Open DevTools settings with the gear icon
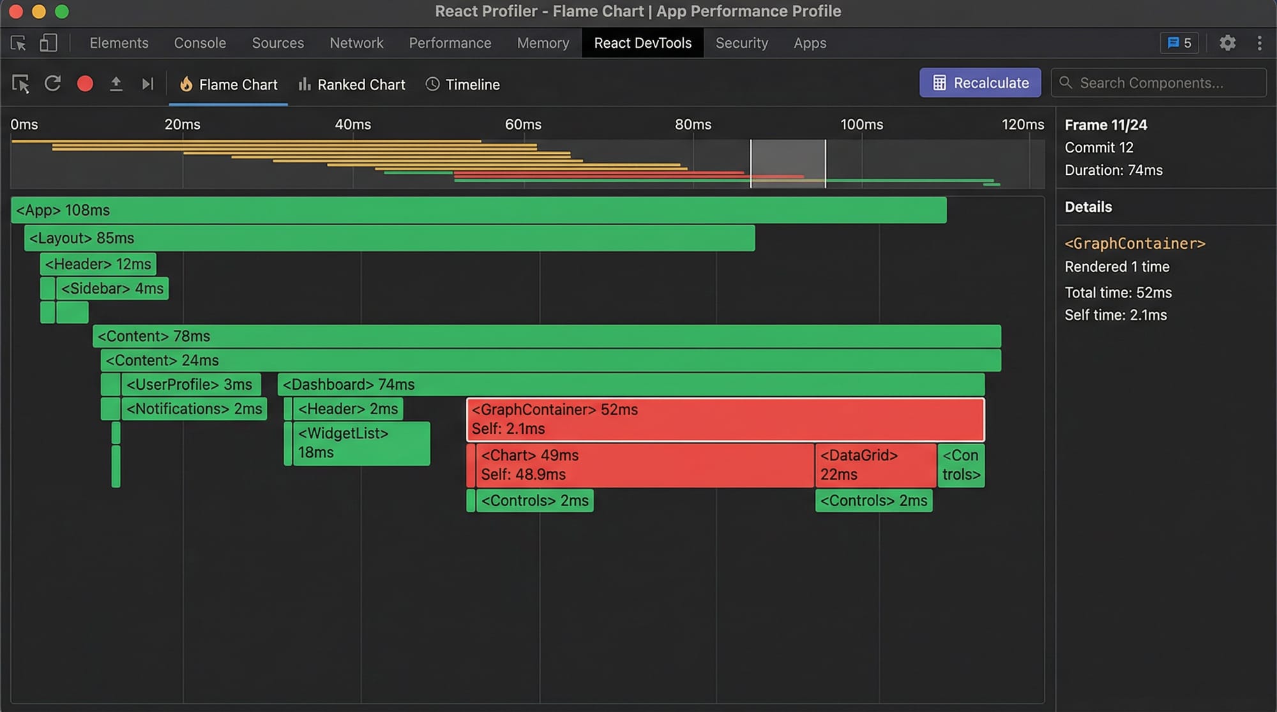This screenshot has height=712, width=1277. point(1227,43)
